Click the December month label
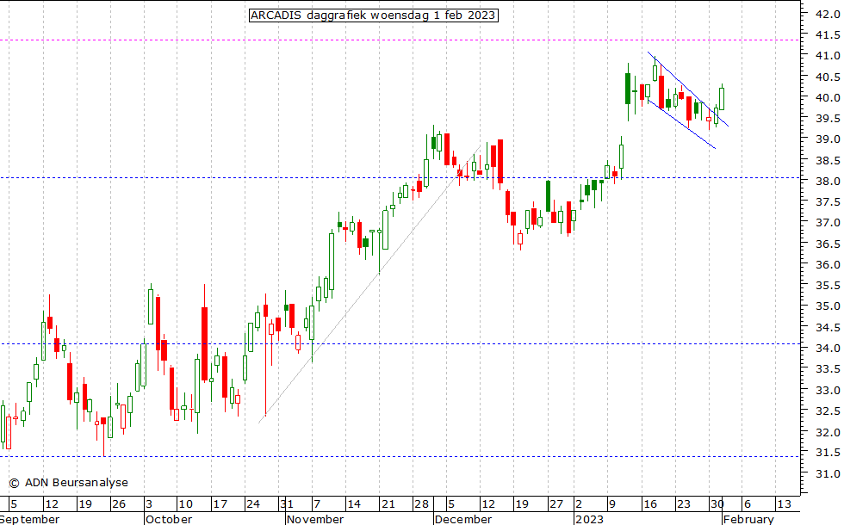 click(463, 519)
